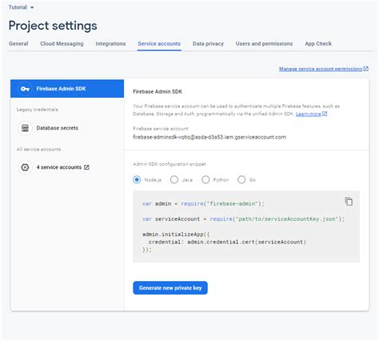
Task: Switch to the App Check tab
Action: click(318, 43)
